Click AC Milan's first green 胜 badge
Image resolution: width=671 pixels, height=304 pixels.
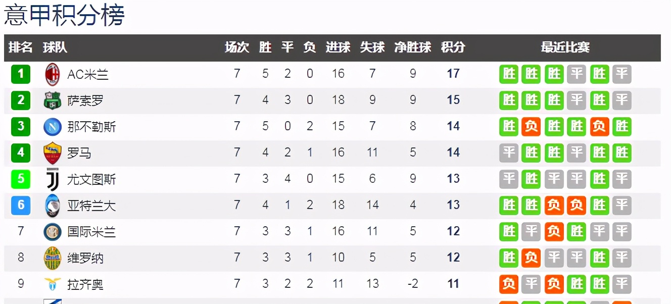(509, 74)
